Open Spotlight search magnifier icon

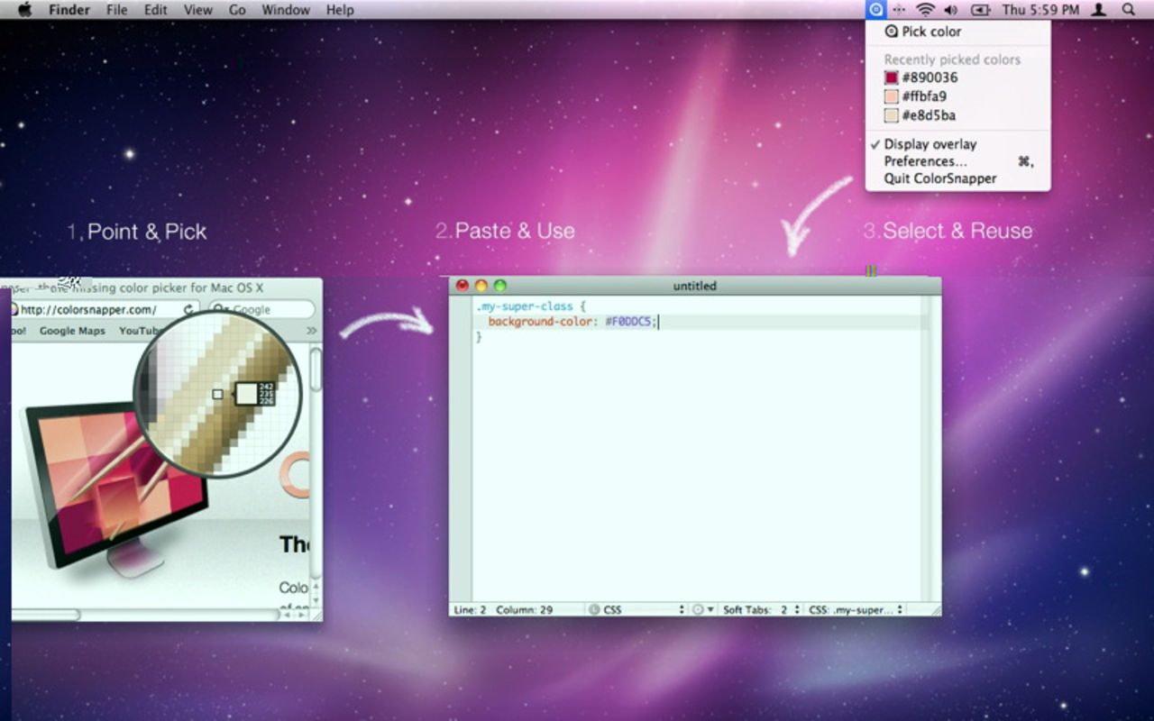pyautogui.click(x=1128, y=10)
